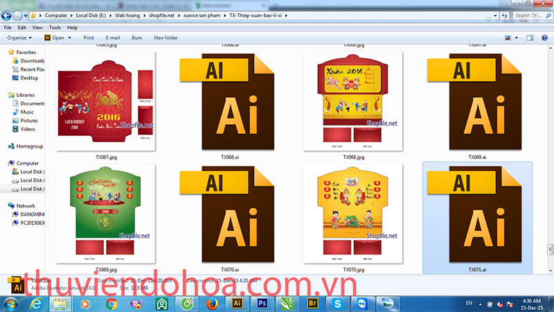This screenshot has height=312, width=554.
Task: Open the Organize dropdown
Action: coord(19,37)
